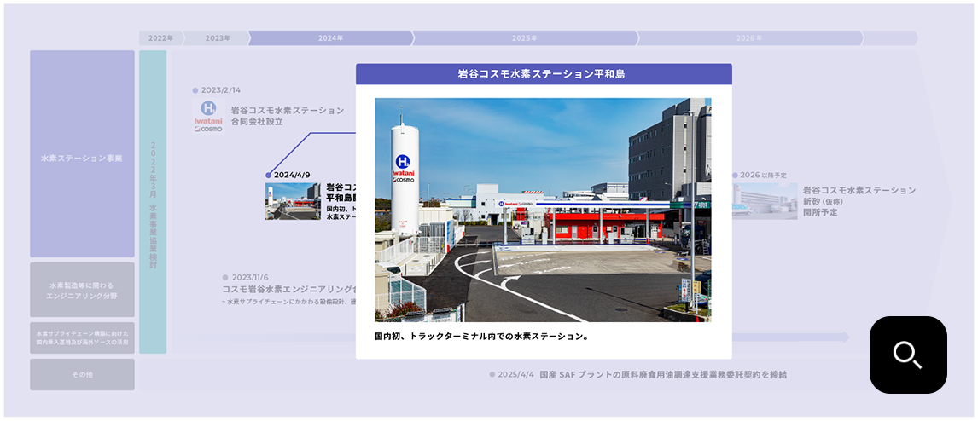Select the 2026年 timeline header
The image size is (978, 421).
point(749,38)
